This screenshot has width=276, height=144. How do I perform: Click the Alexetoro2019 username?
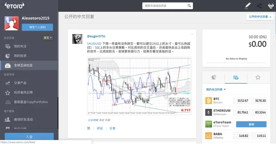pos(35,18)
